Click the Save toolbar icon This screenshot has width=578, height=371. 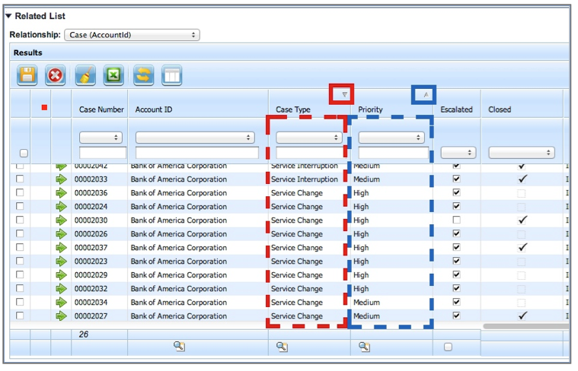click(x=27, y=75)
